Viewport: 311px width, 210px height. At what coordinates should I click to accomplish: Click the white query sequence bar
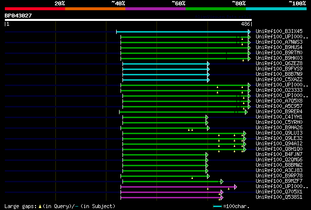[128, 20]
